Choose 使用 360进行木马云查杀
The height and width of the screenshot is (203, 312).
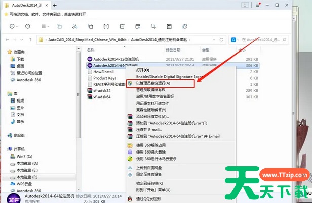pos(156,159)
